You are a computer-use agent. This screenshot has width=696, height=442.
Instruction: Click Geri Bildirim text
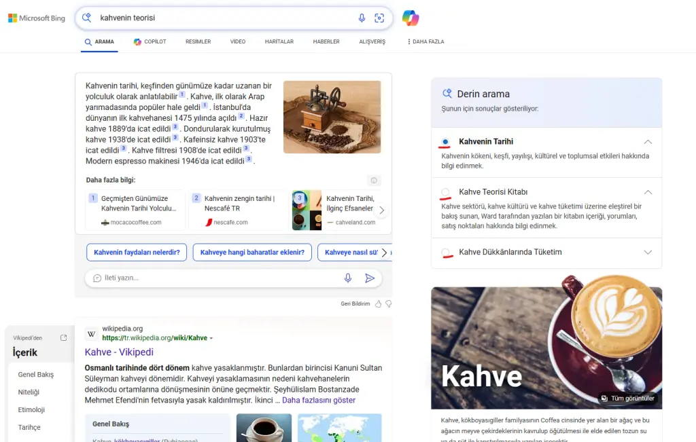355,303
